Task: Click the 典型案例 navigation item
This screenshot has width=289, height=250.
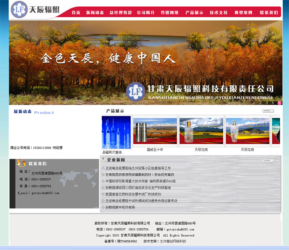Action: point(244,12)
